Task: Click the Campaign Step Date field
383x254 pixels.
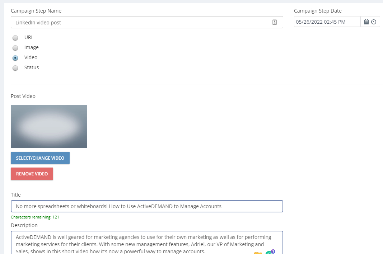Action: click(327, 22)
